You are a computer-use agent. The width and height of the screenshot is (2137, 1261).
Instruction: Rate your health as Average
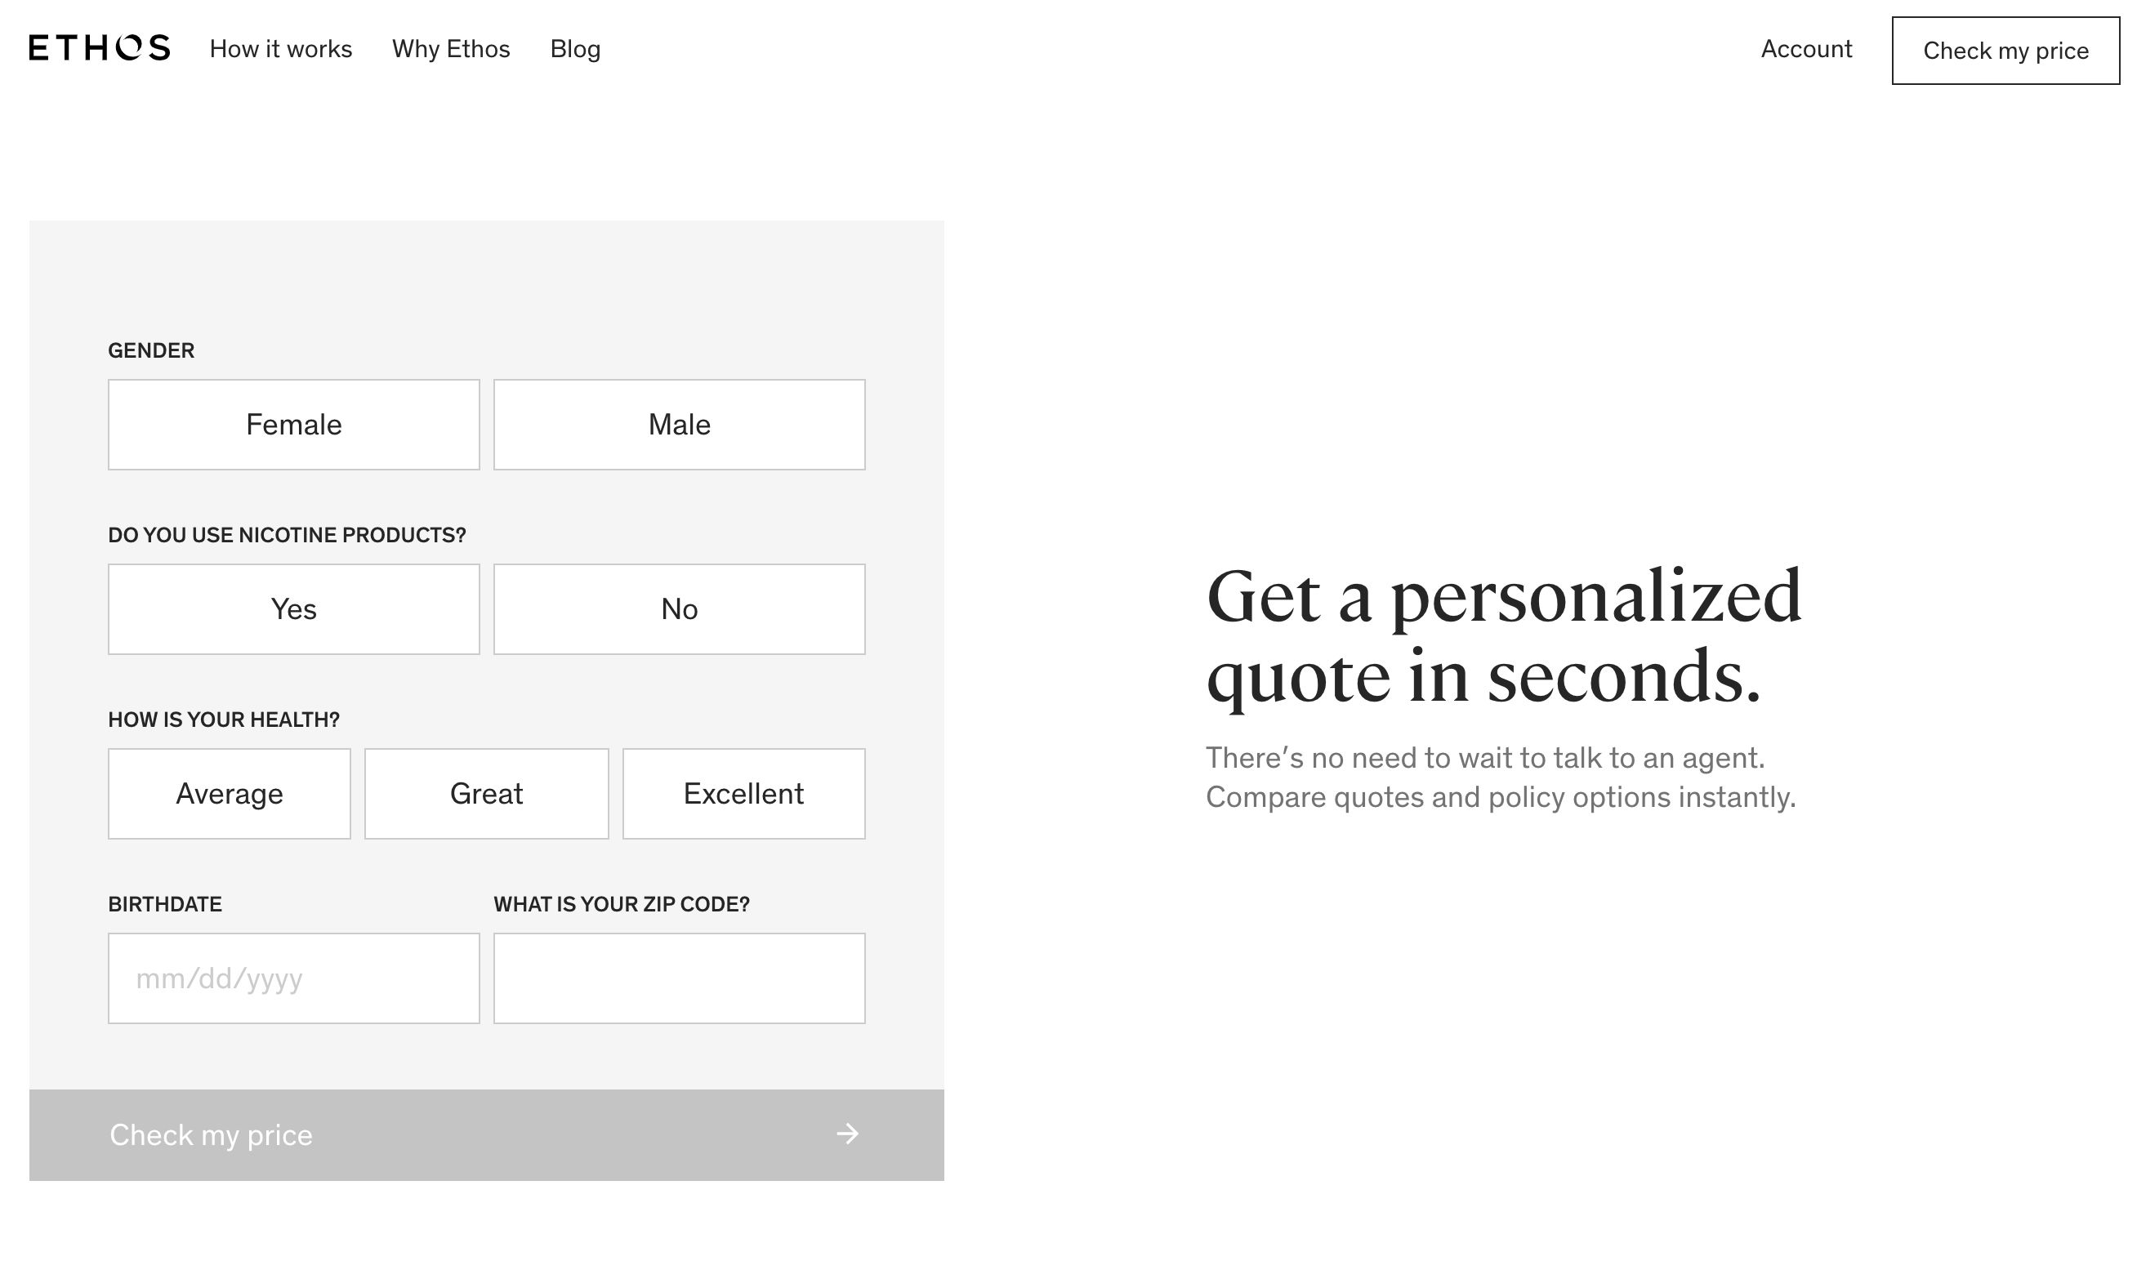(x=229, y=794)
